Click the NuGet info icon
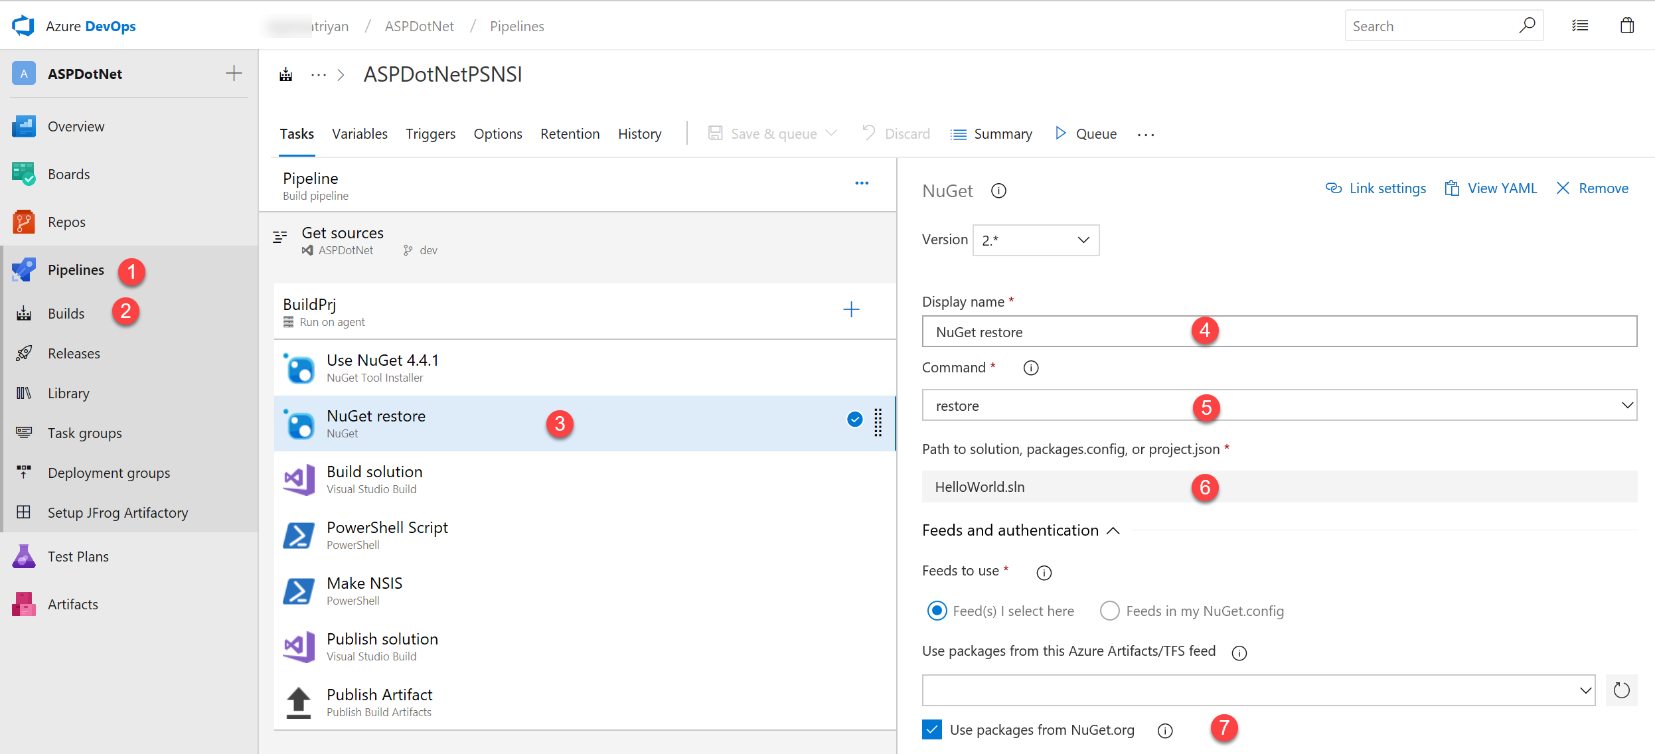 pyautogui.click(x=998, y=191)
